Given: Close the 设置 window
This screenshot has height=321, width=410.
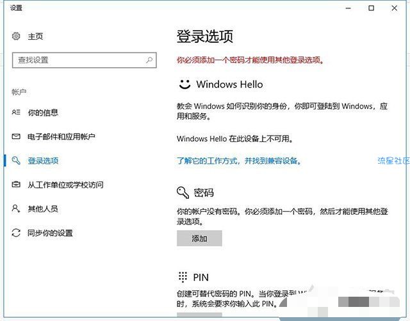Looking at the screenshot, I should [395, 8].
